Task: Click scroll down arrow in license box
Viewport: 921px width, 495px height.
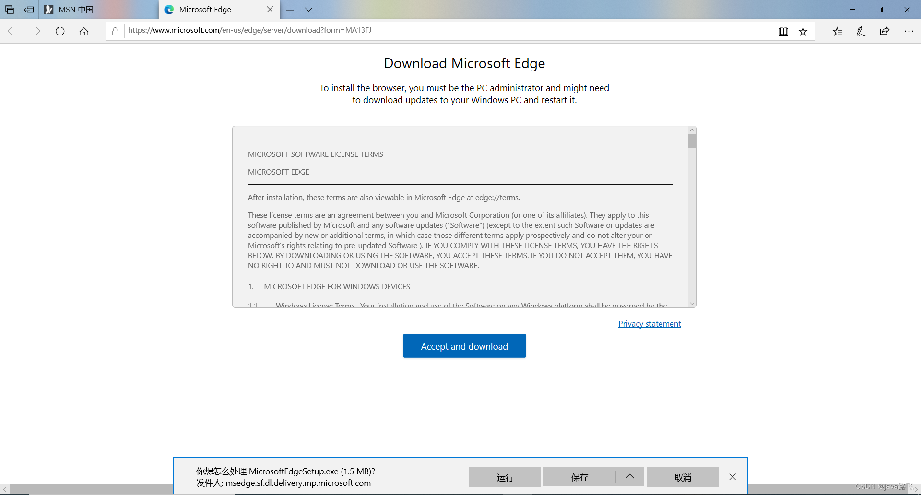Action: [x=692, y=303]
